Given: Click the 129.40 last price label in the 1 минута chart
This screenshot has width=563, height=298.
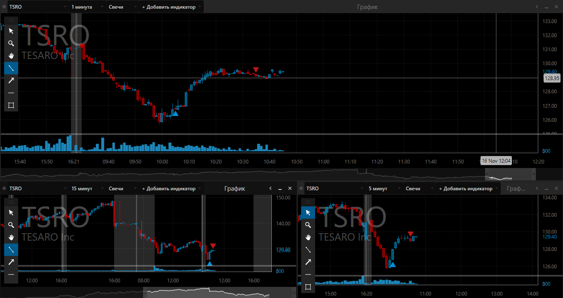Looking at the screenshot, I should tap(551, 71).
